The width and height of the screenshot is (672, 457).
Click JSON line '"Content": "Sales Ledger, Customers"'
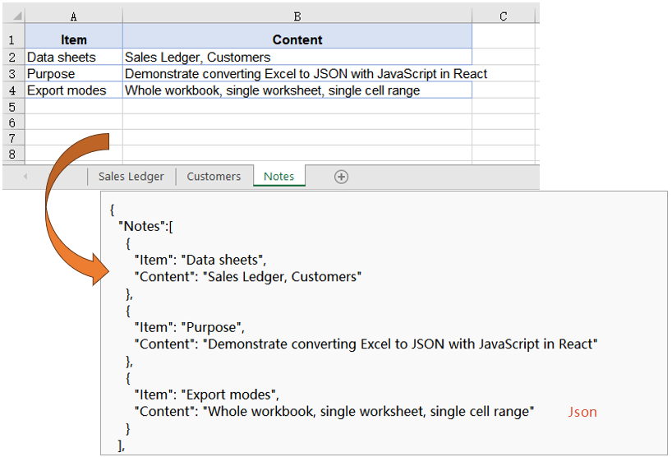point(248,276)
